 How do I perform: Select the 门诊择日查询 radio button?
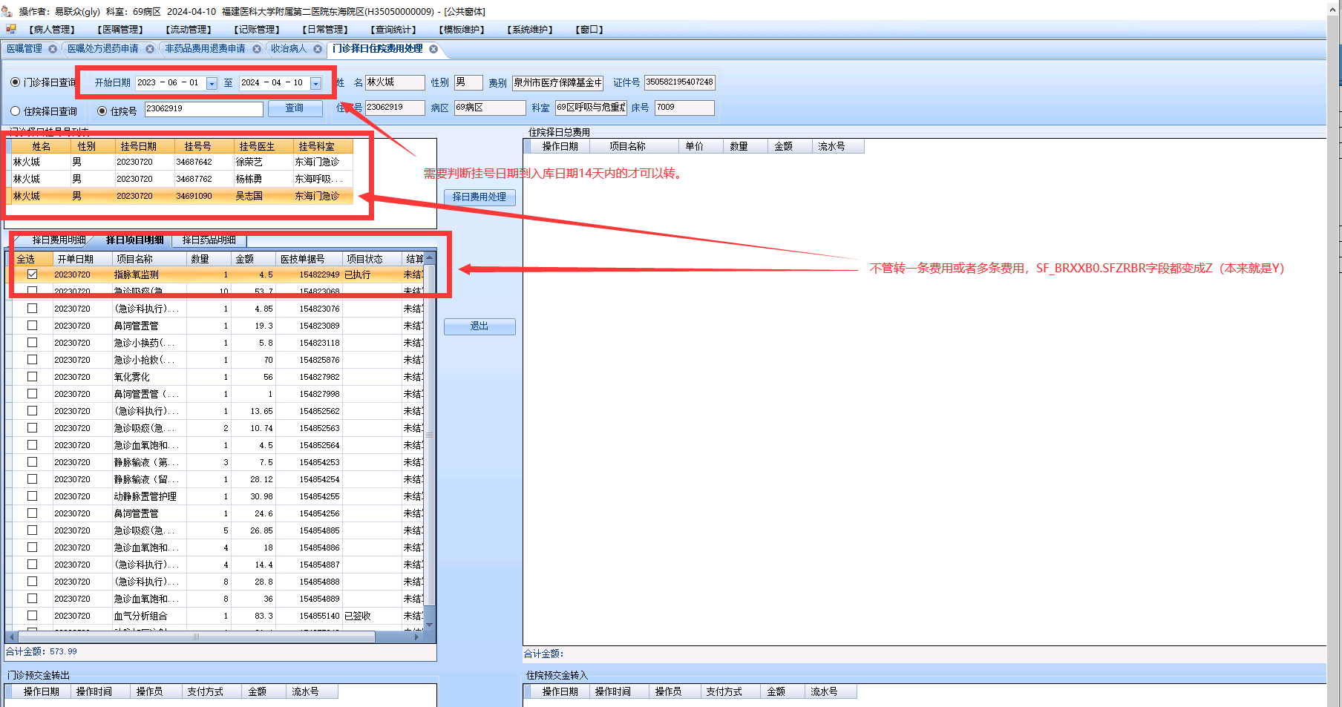[15, 82]
